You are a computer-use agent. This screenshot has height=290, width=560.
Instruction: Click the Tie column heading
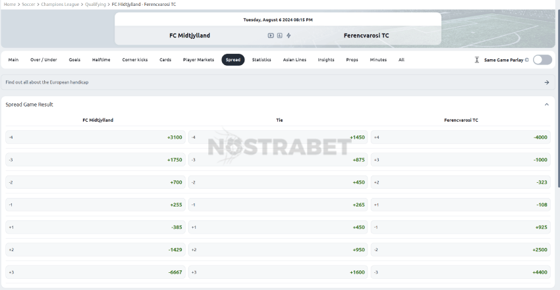[279, 120]
